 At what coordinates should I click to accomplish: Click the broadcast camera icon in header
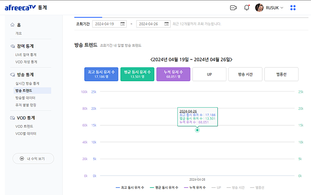click(x=233, y=7)
